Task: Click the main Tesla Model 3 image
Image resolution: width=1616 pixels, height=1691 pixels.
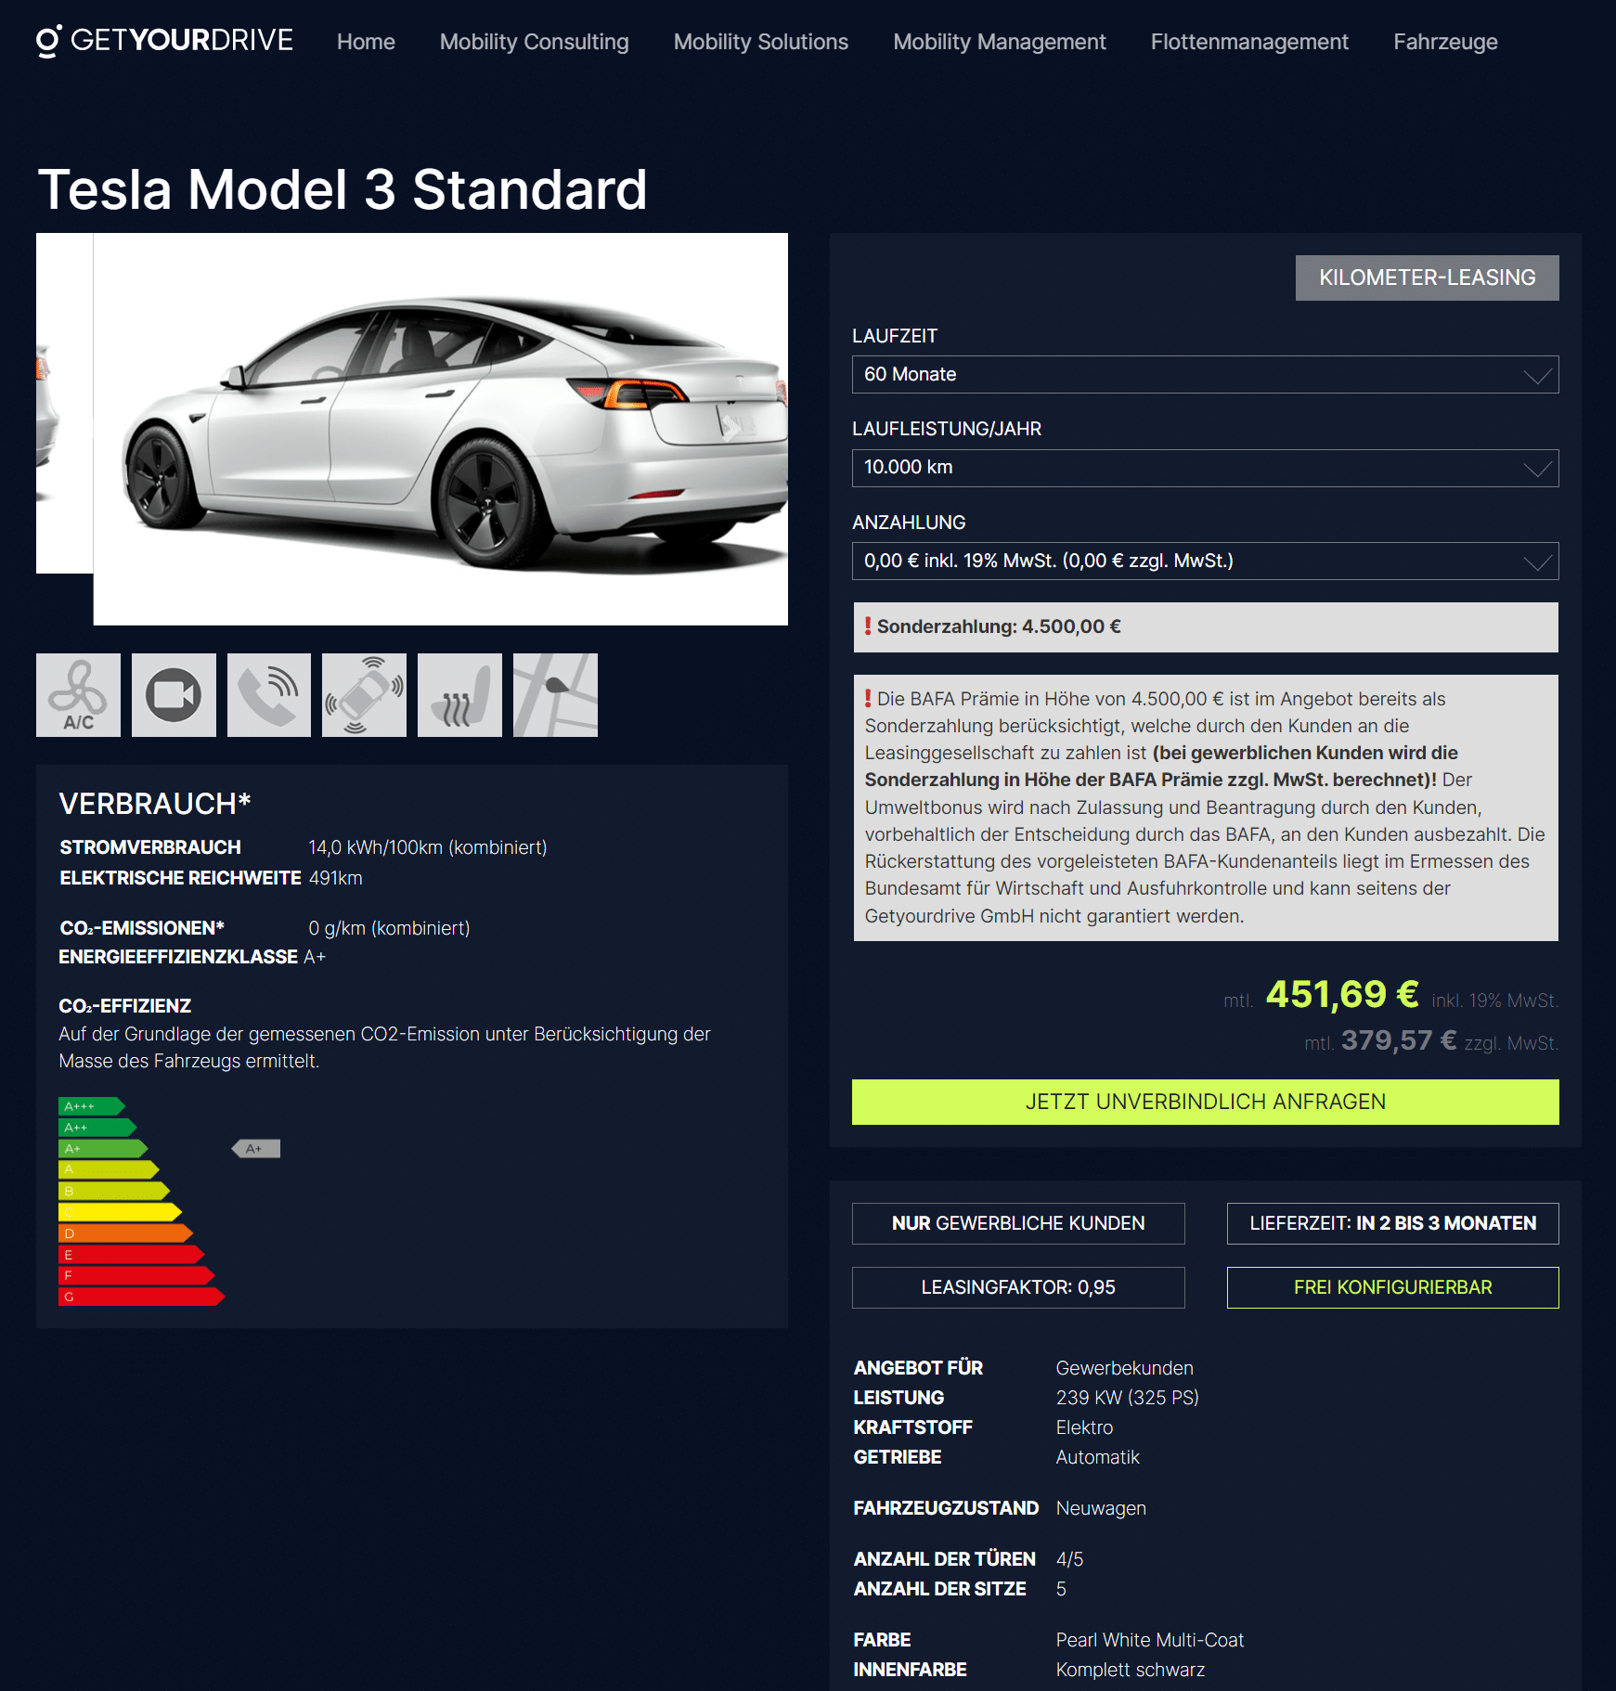Action: click(440, 429)
